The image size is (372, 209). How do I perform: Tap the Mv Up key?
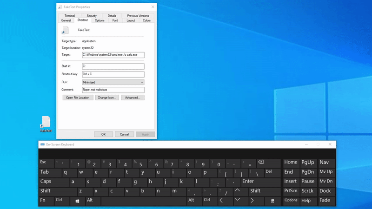327,172
